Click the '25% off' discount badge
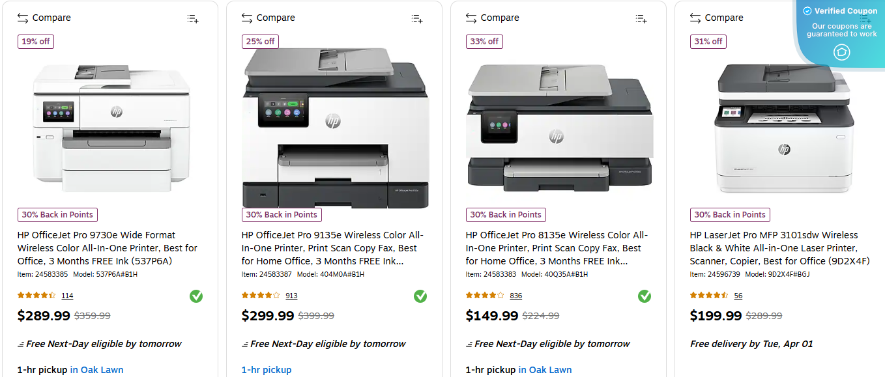The image size is (885, 377). click(x=260, y=41)
